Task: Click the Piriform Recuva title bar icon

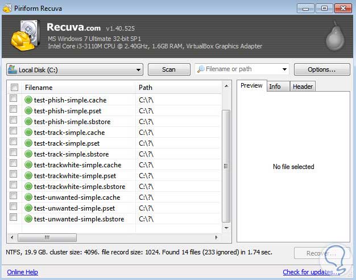Action: coord(7,8)
